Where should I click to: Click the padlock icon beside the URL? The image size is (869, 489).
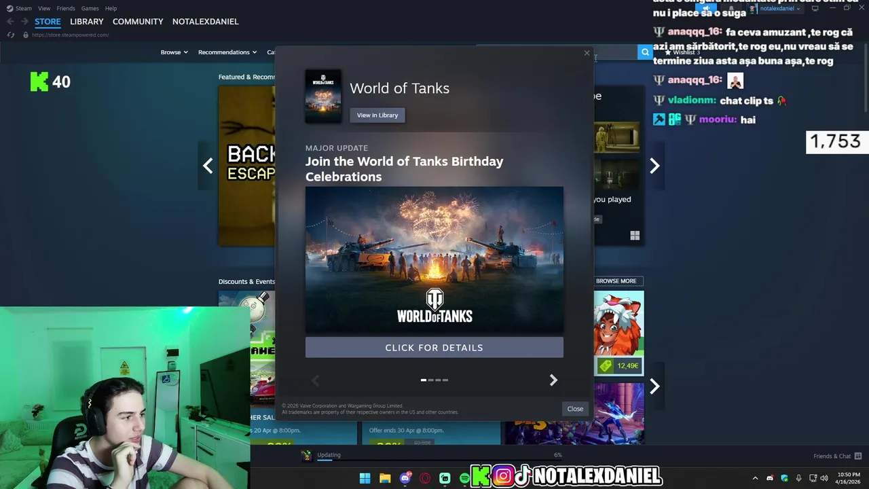point(26,35)
